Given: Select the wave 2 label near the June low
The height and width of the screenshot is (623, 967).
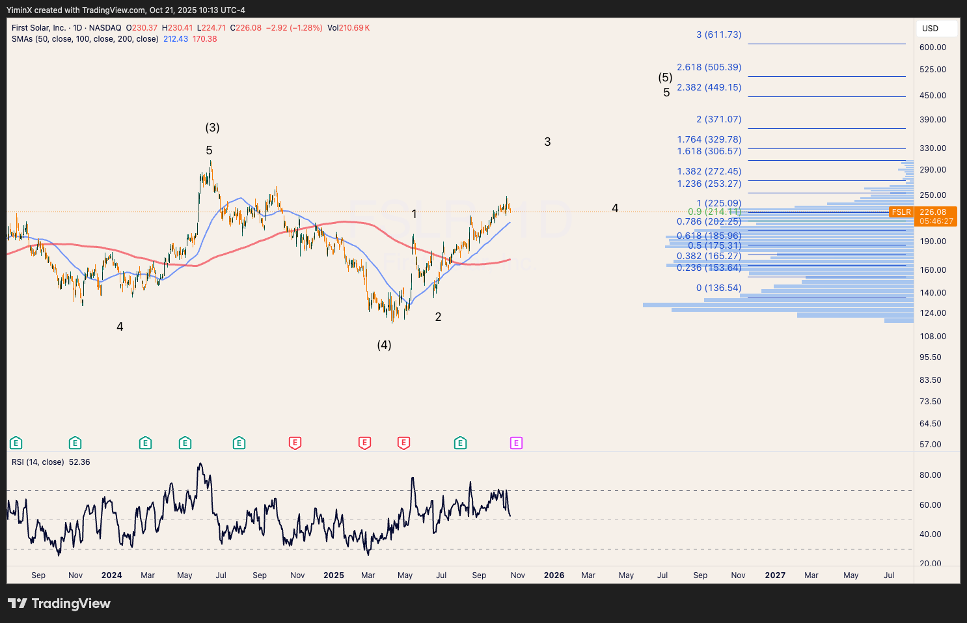Looking at the screenshot, I should pos(438,317).
